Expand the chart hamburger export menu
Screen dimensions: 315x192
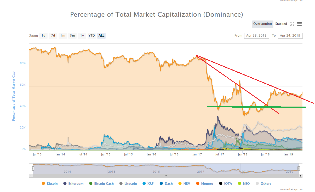click(299, 24)
